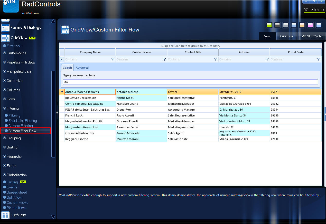Viewport: 326px width, 224px height.
Task: Select the Francisco Chang cell
Action: [142, 104]
